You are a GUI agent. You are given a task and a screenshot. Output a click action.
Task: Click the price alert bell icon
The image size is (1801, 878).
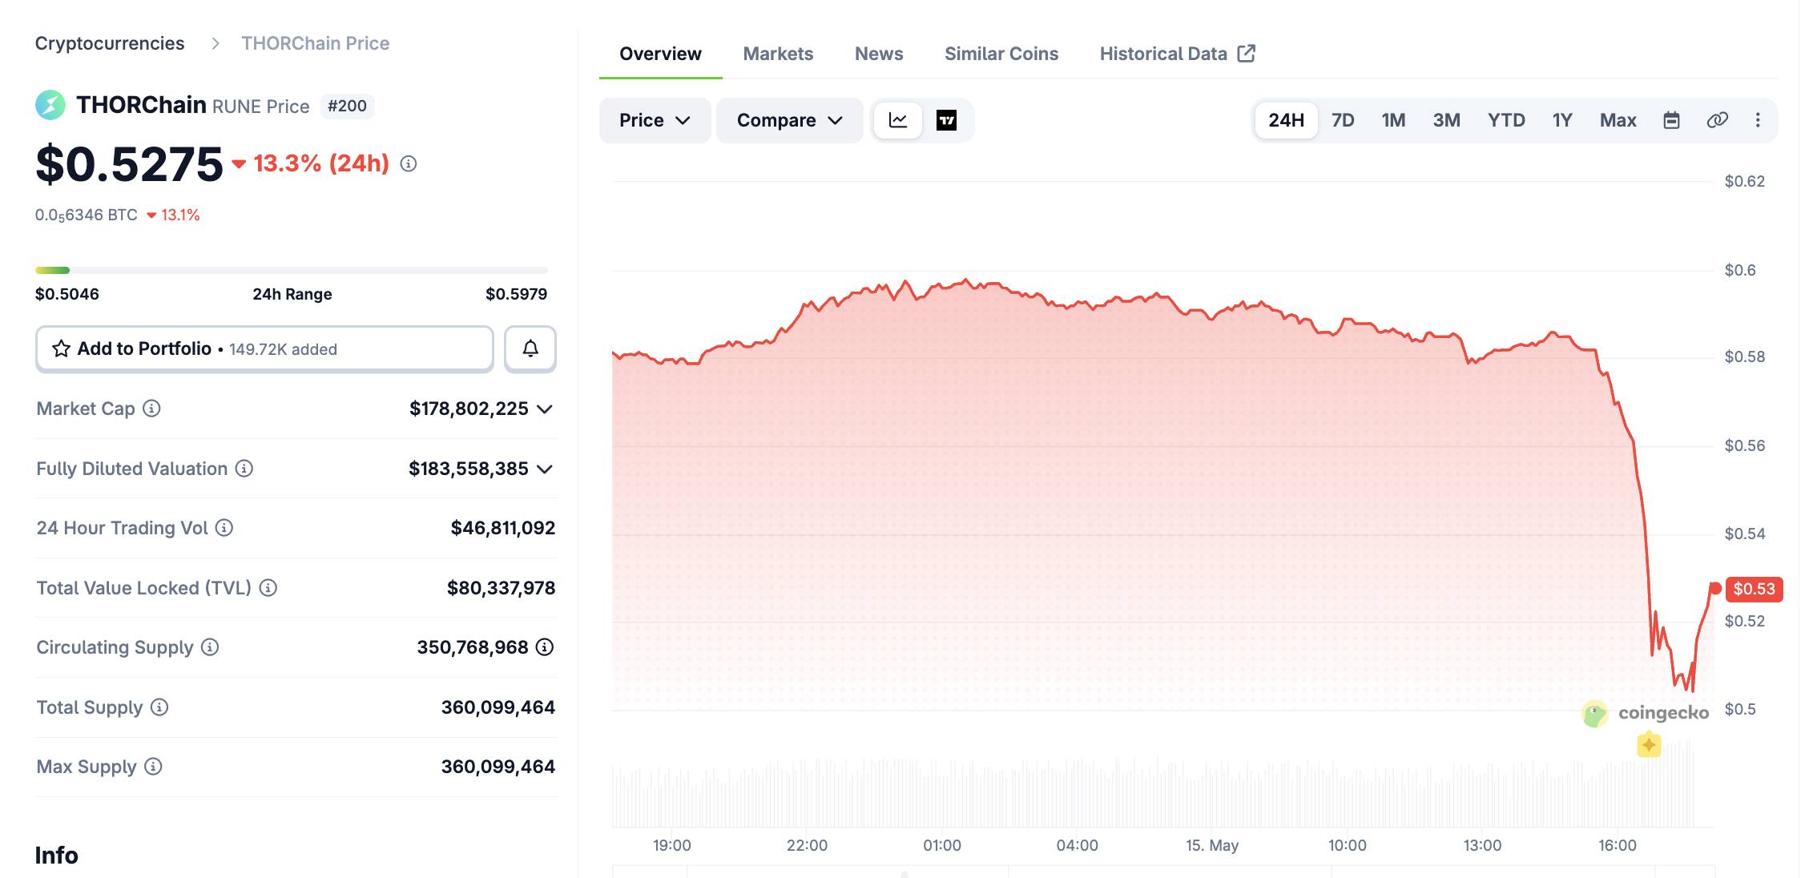pyautogui.click(x=530, y=348)
